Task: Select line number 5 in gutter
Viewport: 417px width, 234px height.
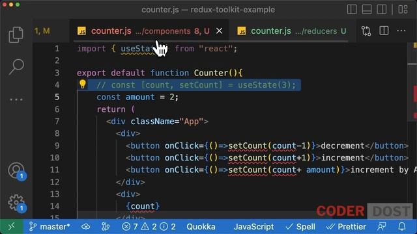Action: [57, 97]
